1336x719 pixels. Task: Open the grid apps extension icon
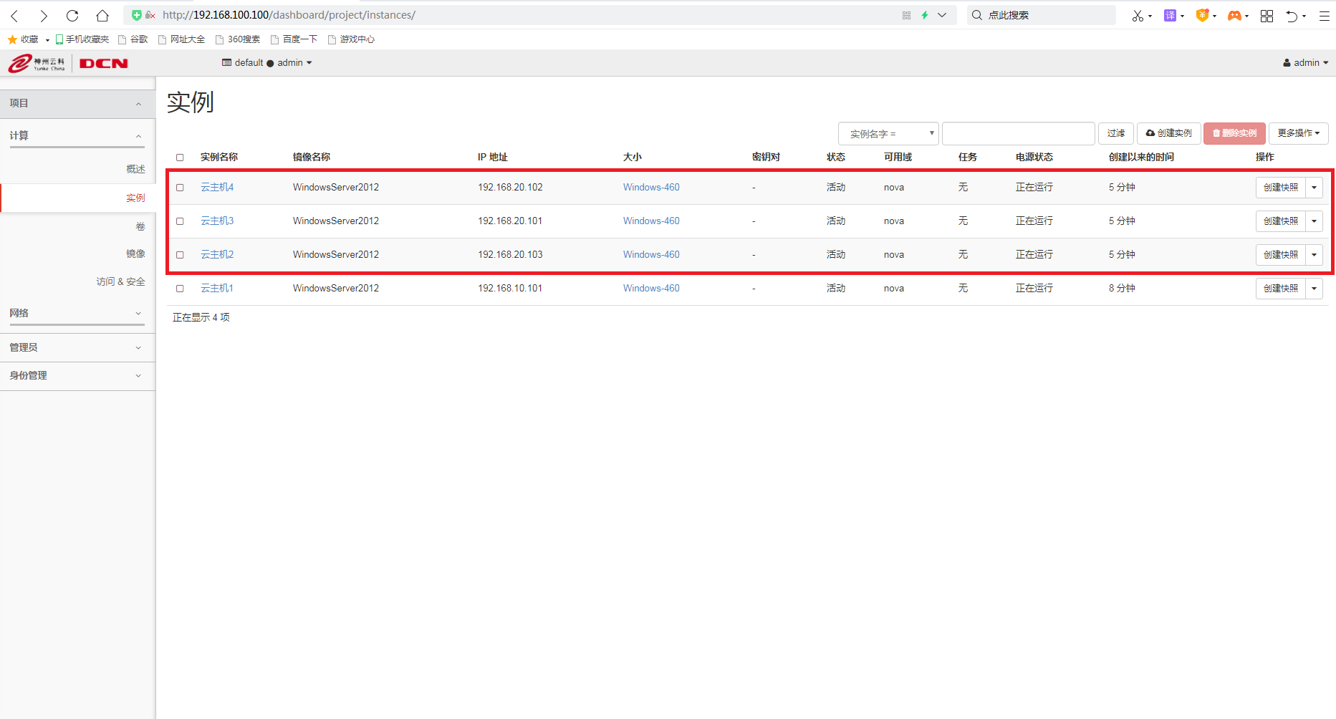(1267, 15)
